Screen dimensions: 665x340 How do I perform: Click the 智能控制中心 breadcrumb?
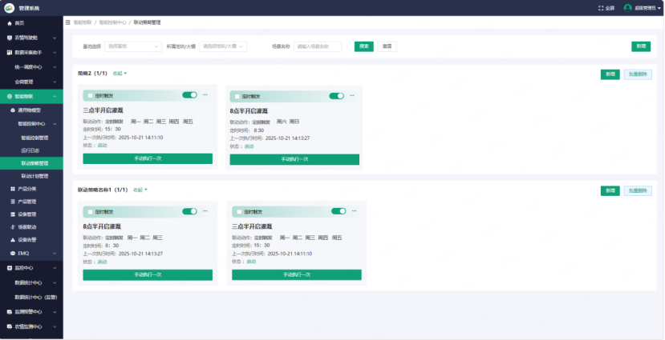click(112, 22)
